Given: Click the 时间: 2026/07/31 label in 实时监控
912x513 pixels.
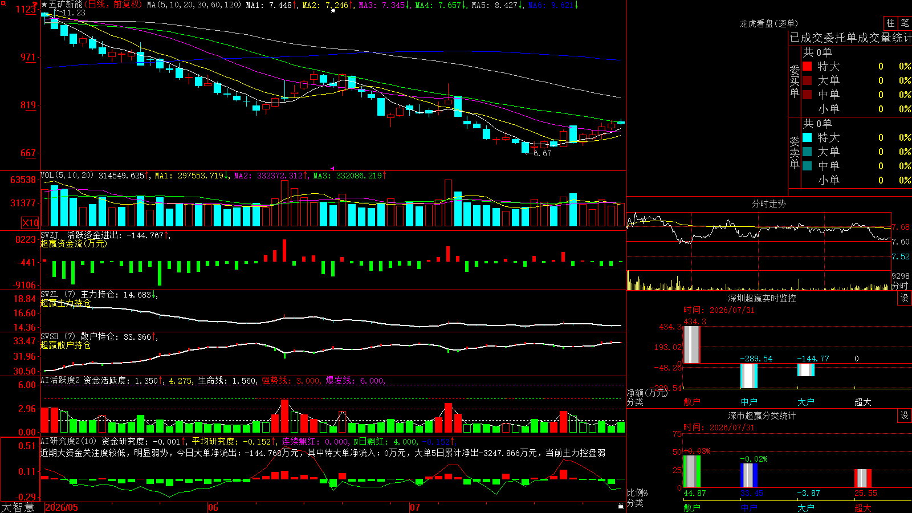Looking at the screenshot, I should pyautogui.click(x=719, y=310).
